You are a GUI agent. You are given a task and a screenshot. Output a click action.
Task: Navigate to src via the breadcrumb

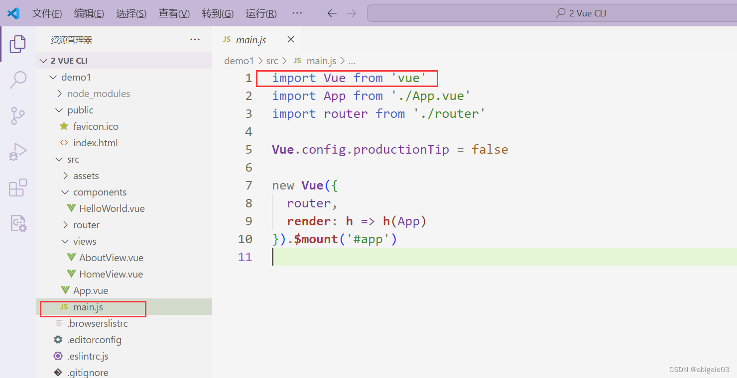pyautogui.click(x=272, y=60)
